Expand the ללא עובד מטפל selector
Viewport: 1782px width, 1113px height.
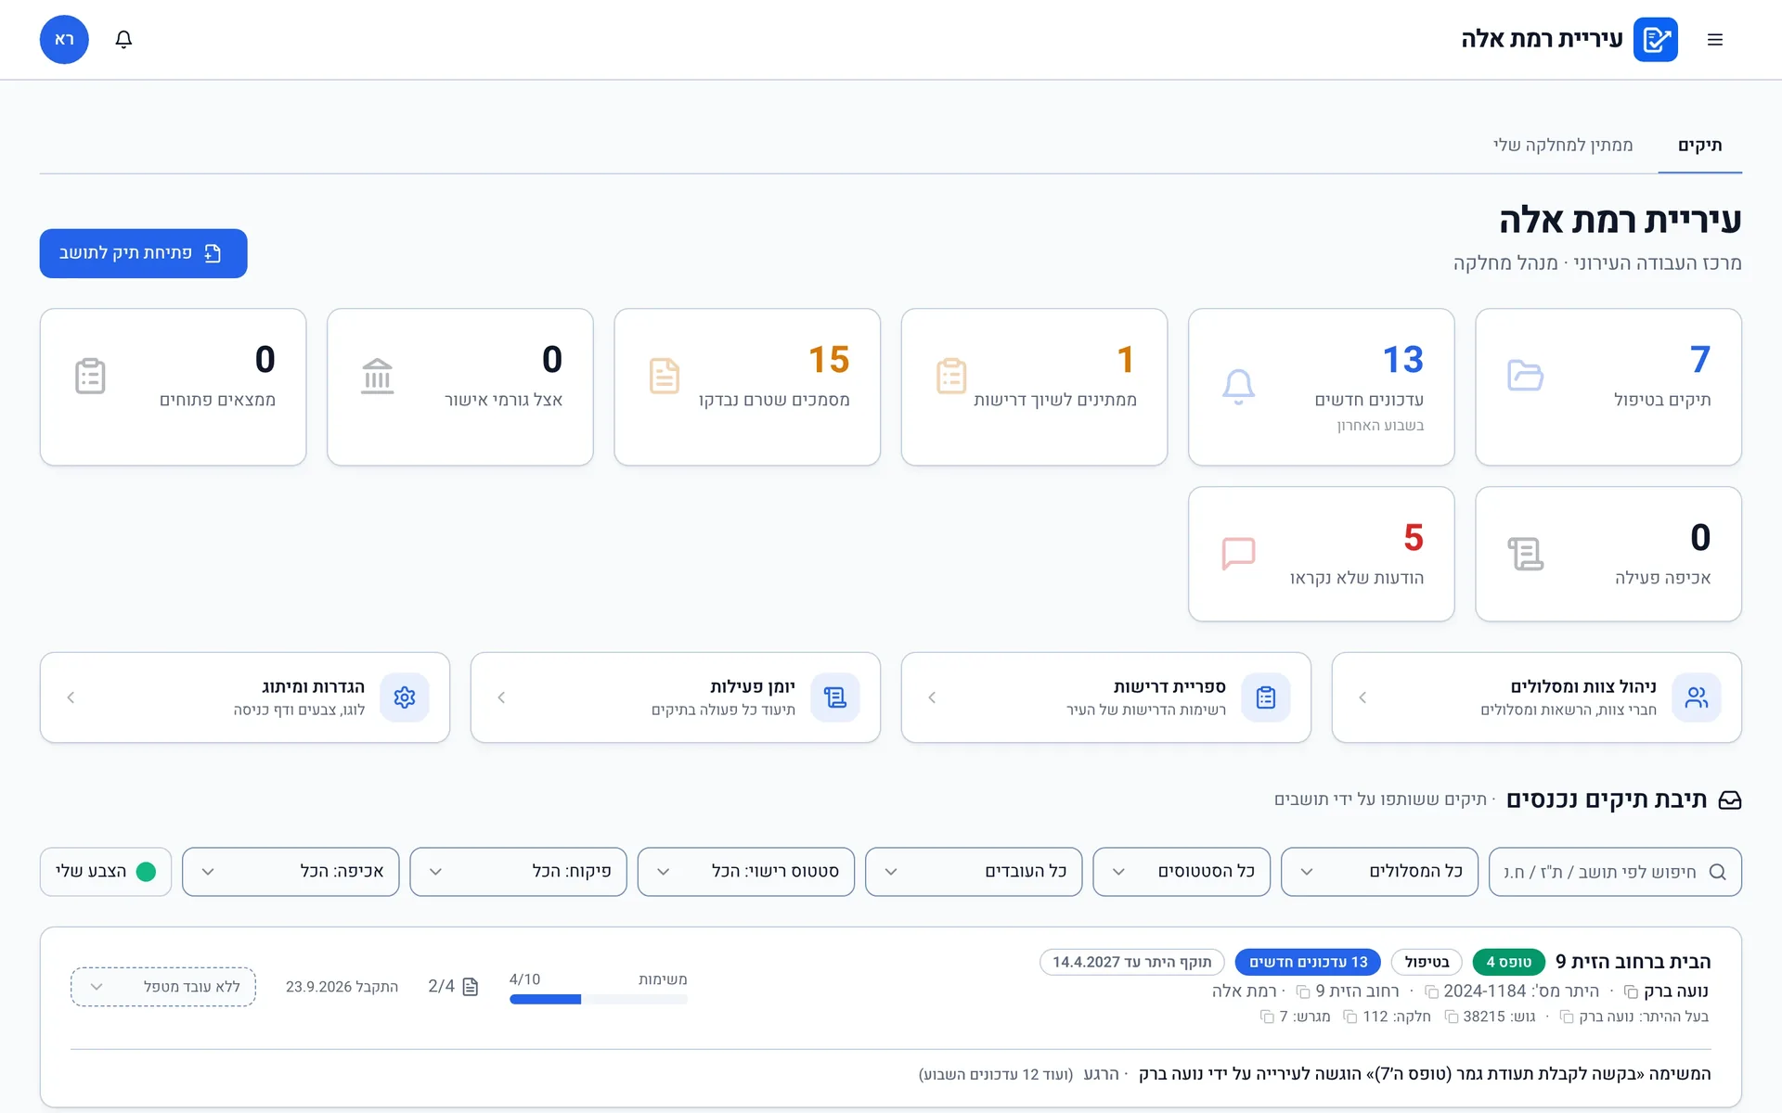163,987
